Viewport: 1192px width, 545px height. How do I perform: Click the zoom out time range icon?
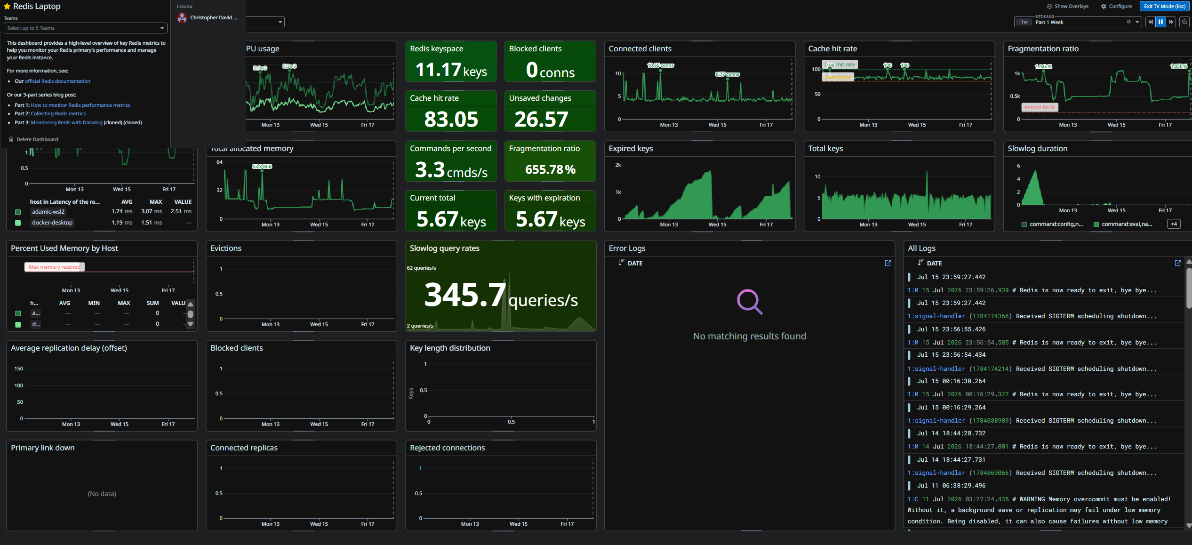[1185, 22]
